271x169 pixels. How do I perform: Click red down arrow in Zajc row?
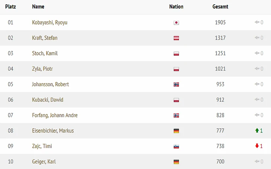[257, 146]
